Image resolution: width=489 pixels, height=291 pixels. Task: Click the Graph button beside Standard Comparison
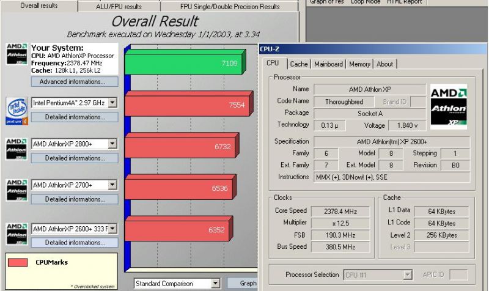point(243,283)
